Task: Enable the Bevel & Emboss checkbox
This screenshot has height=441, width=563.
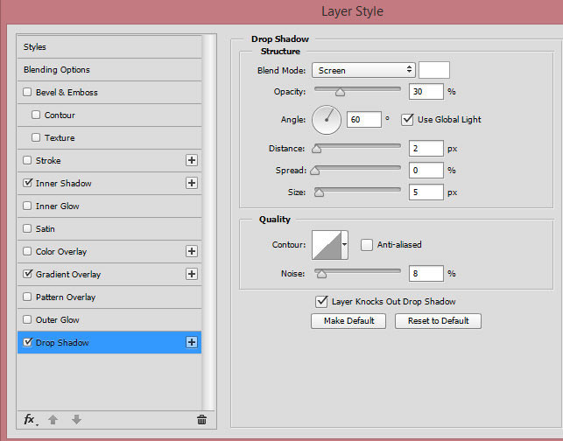Action: 27,92
